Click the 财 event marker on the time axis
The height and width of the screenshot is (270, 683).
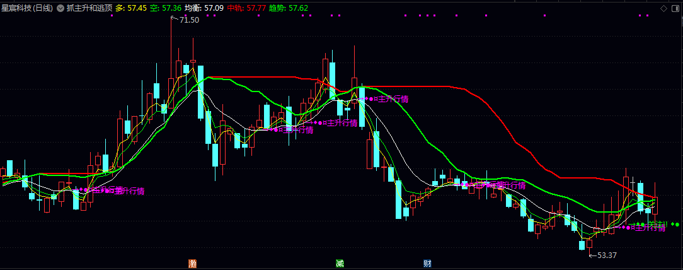point(427,264)
